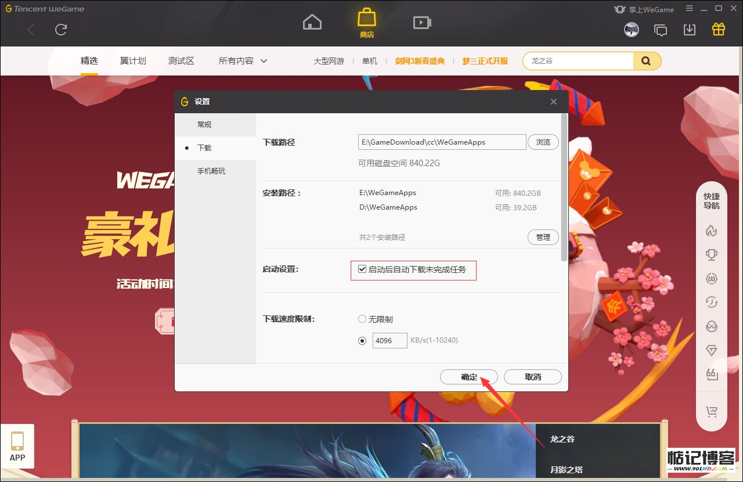Click the search box with 龙之谷
This screenshot has width=743, height=482.
point(578,61)
